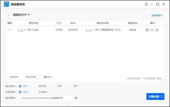Click the 源文件名 column header
The image size is (170, 107).
pyautogui.click(x=33, y=23)
